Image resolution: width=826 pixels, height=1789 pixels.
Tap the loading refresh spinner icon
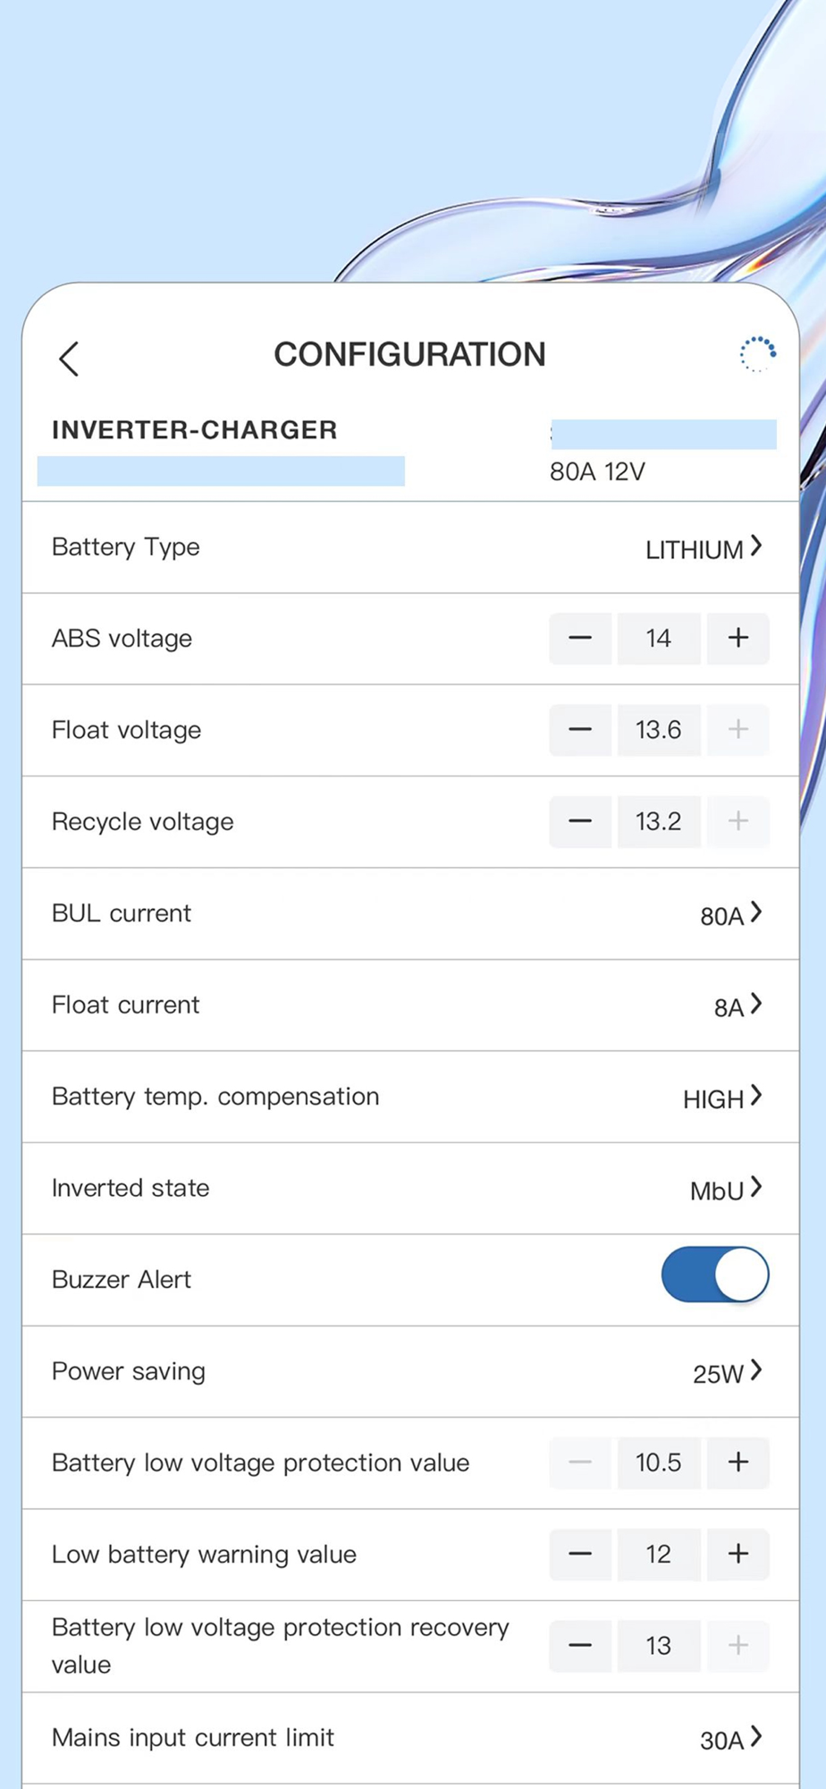coord(757,354)
